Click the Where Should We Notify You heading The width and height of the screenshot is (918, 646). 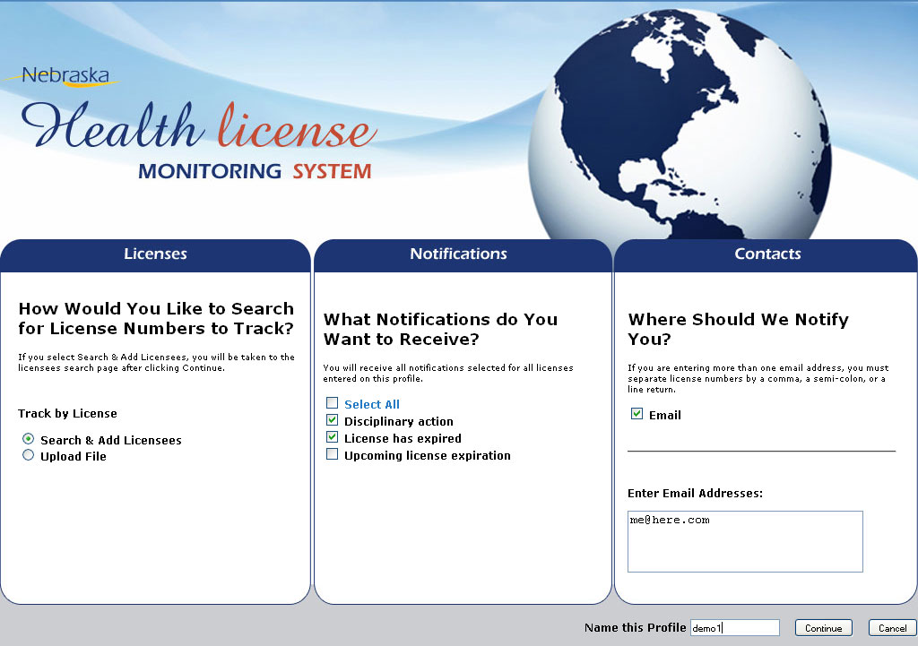738,329
